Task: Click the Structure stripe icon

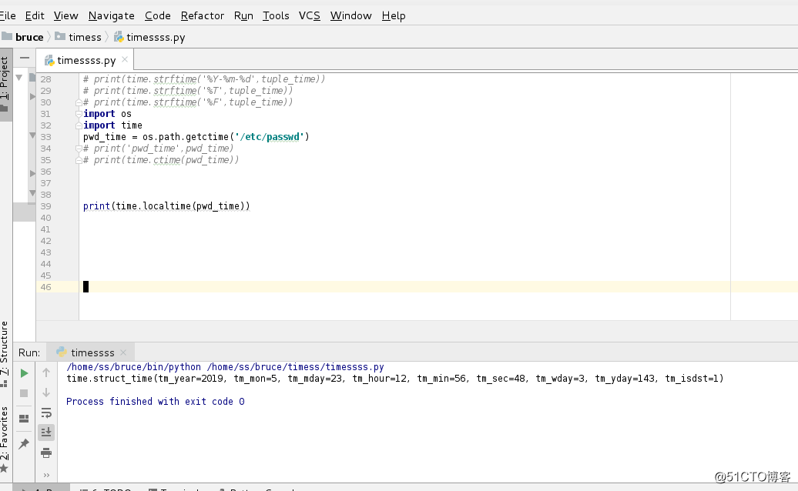Action: pyautogui.click(x=4, y=382)
